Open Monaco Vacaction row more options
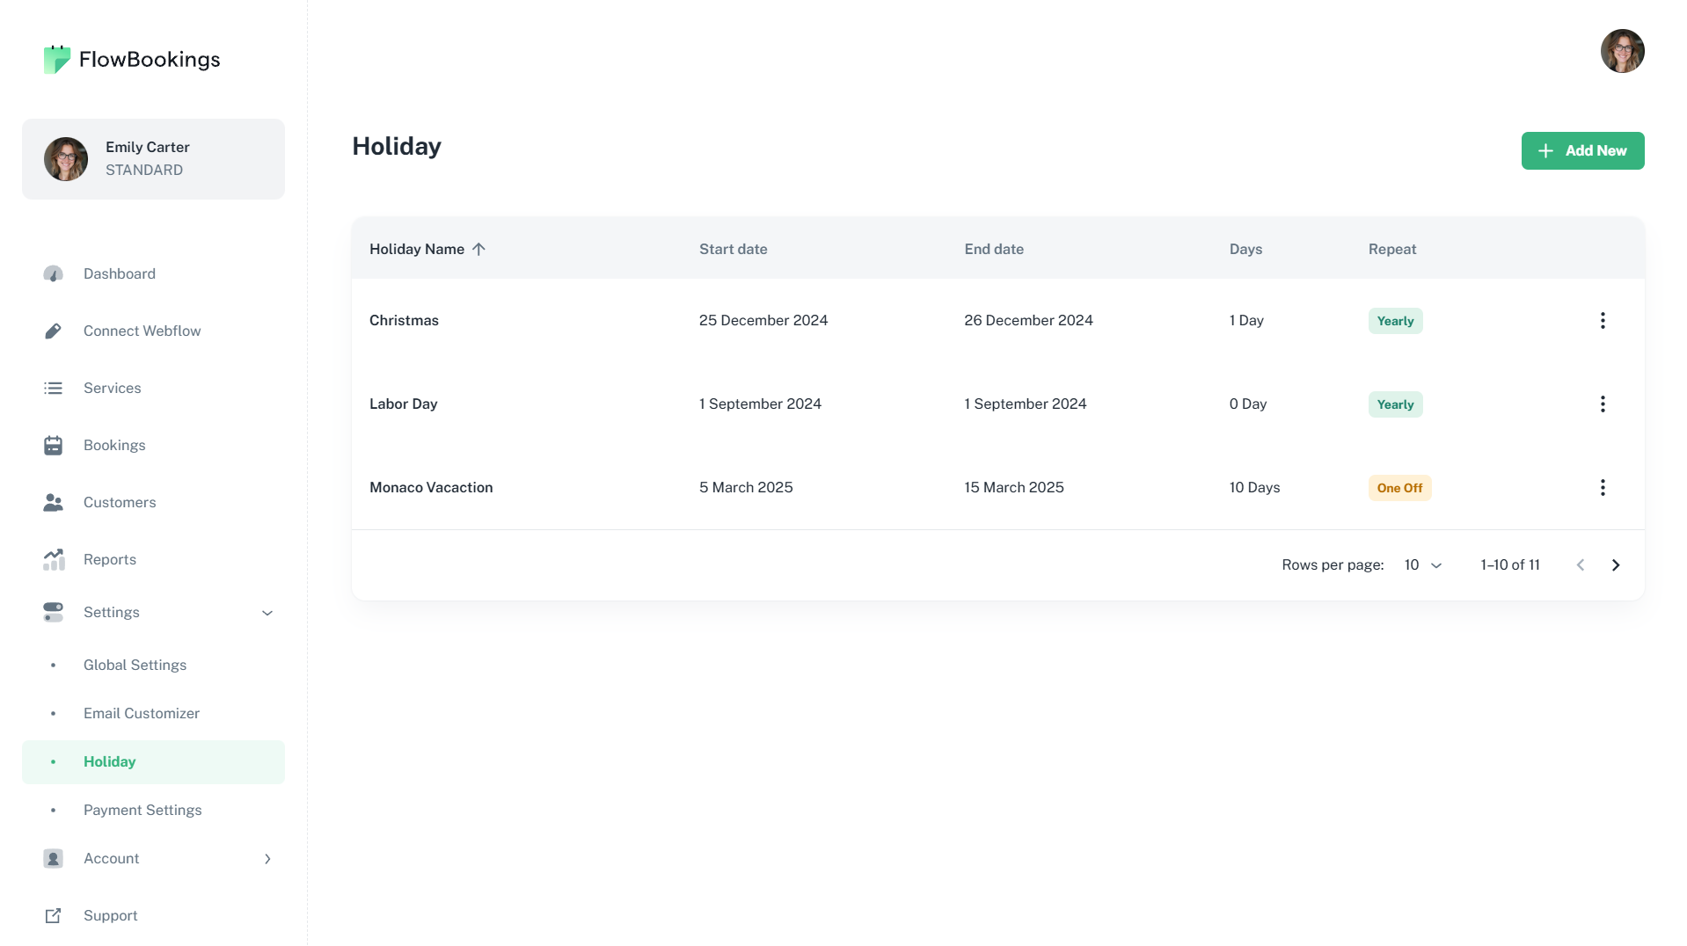 tap(1602, 488)
